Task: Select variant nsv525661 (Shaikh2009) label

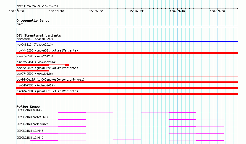Action: coord(35,39)
